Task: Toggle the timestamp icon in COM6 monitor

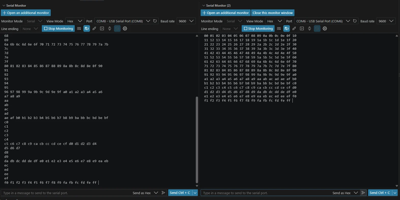Action: pyautogui.click(x=309, y=28)
